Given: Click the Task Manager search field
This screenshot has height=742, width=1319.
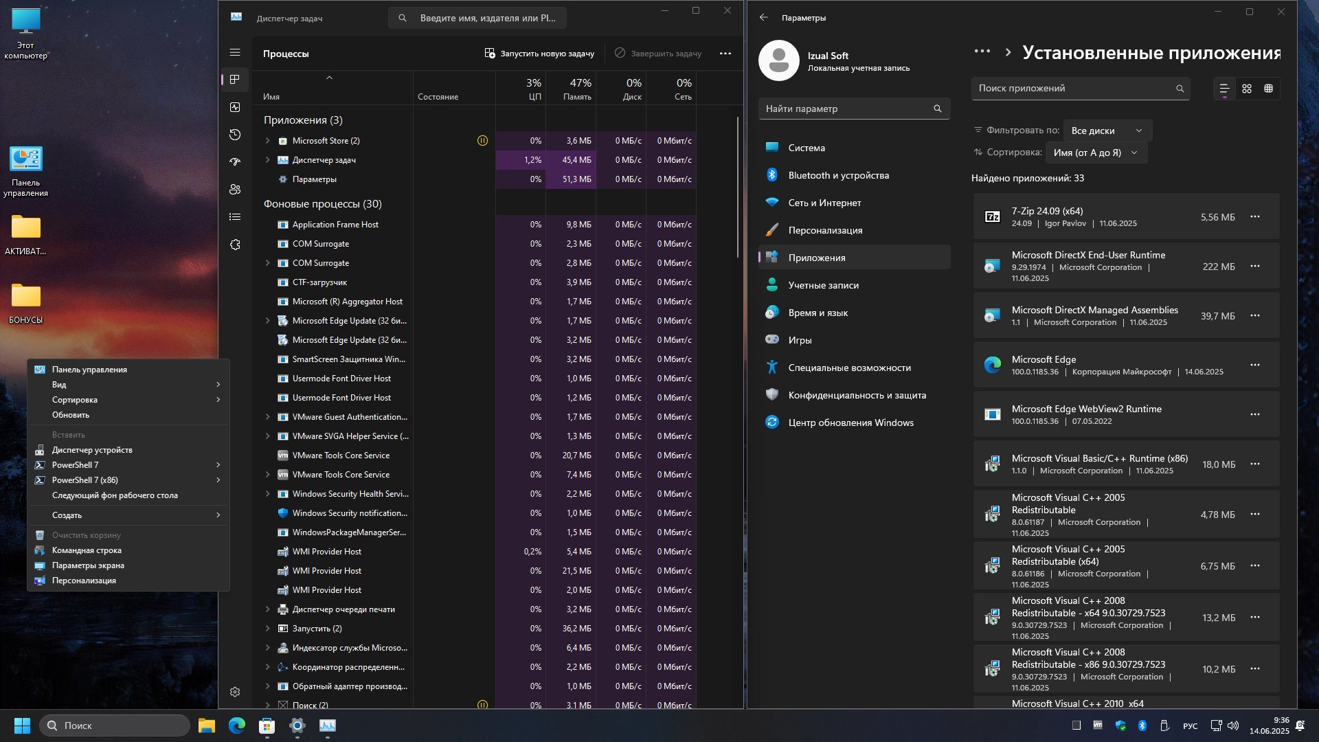Looking at the screenshot, I should point(477,18).
